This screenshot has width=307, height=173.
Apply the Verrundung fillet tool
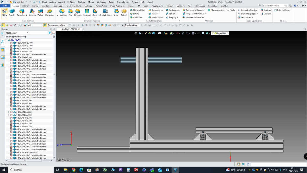pos(62,12)
